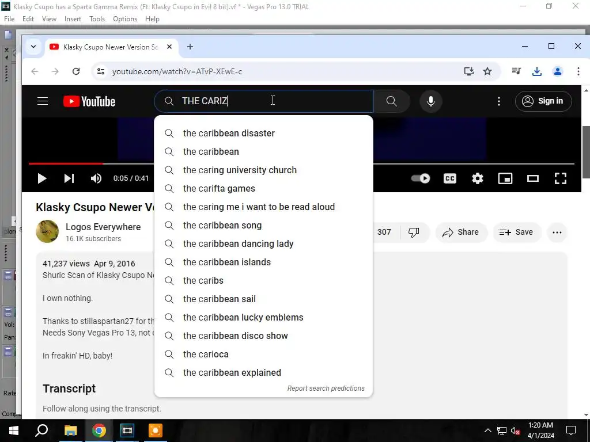Open Windows Start menu
Image resolution: width=590 pixels, height=442 pixels.
[x=14, y=430]
